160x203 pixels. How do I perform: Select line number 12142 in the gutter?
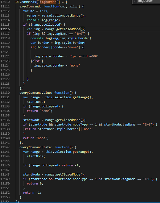pos(5,147)
